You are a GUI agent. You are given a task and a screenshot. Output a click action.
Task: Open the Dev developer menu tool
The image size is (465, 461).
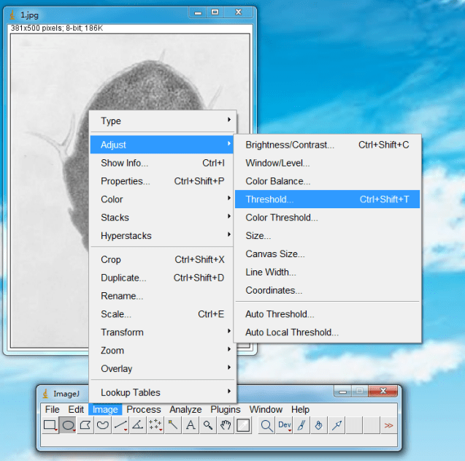click(285, 425)
